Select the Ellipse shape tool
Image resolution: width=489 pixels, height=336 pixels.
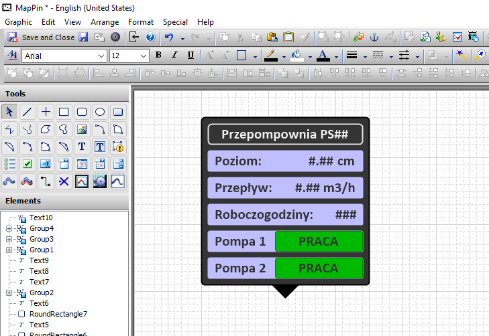pyautogui.click(x=100, y=112)
